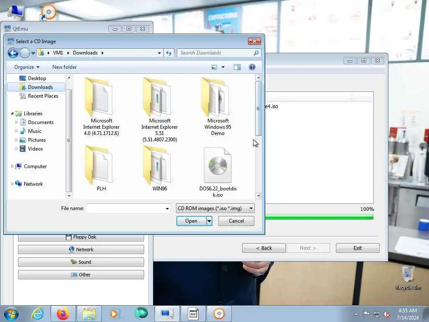Expand the arrow before VM1 breadcrumb
Image resolution: width=429 pixels, height=322 pixels.
(49, 53)
